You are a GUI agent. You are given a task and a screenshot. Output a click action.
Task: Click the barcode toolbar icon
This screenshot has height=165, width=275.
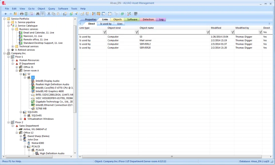(x=135, y=14)
